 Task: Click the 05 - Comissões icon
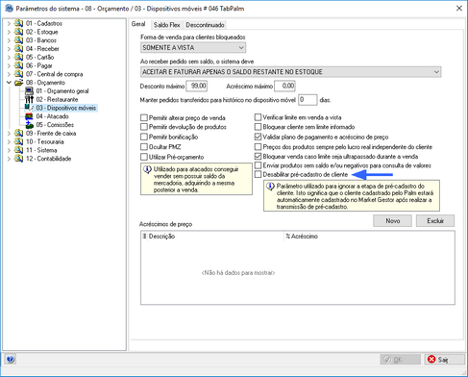pos(29,125)
